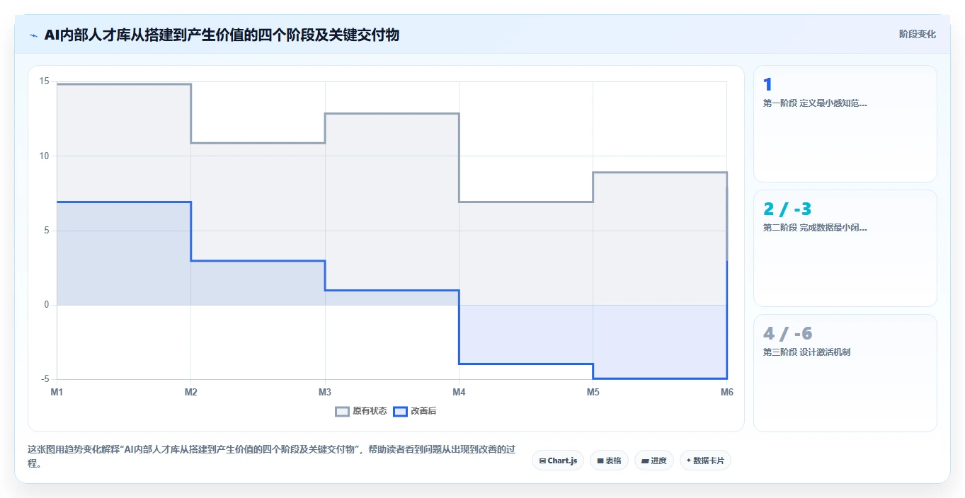The width and height of the screenshot is (965, 498).
Task: Click the M1 axis label
Action: click(57, 392)
